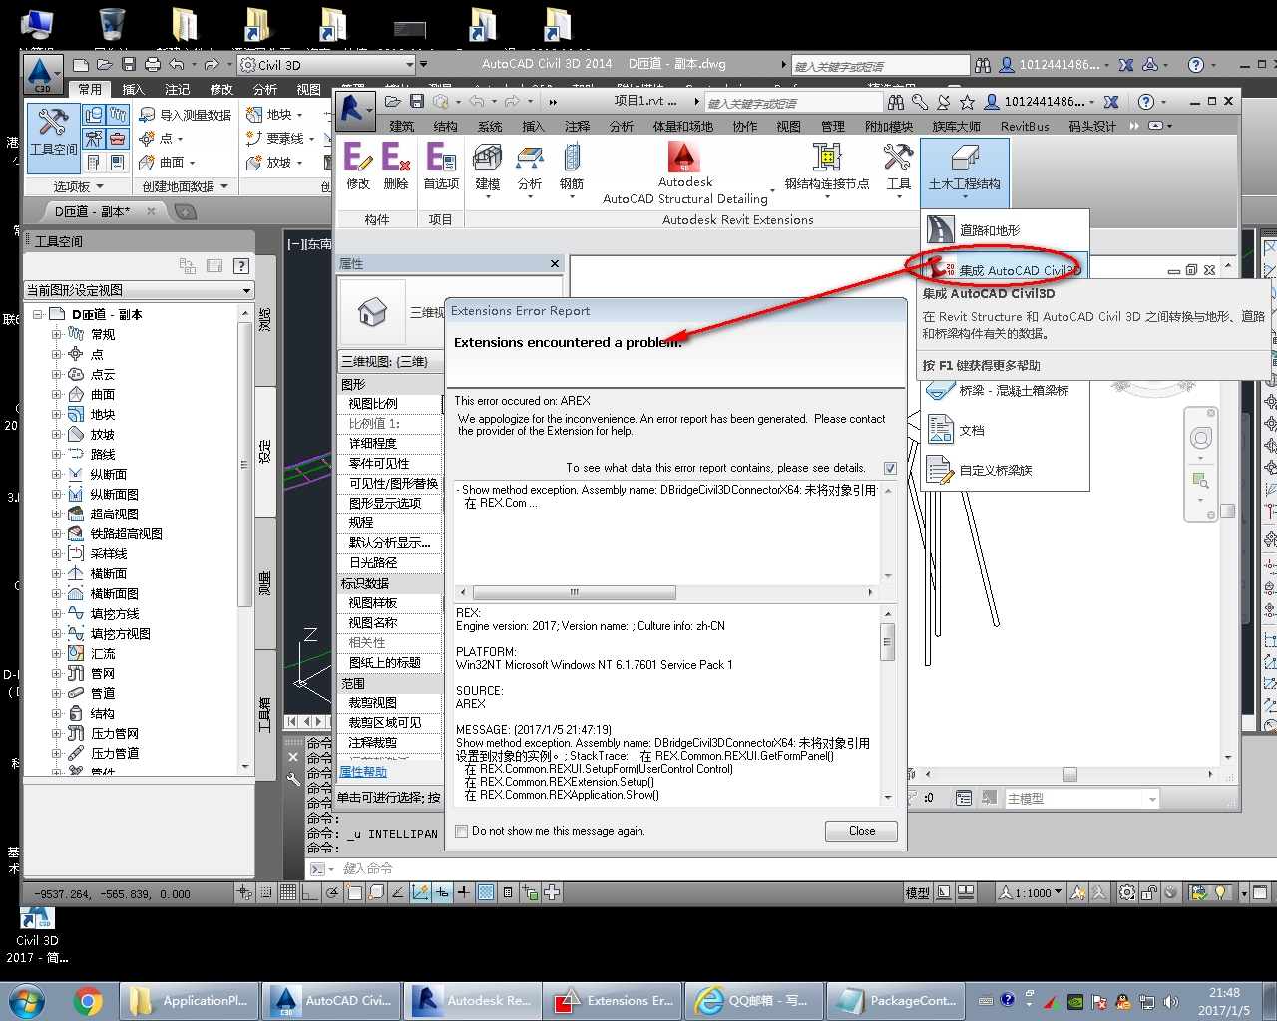Viewport: 1277px width, 1021px height.
Task: Open the 属性帮助 link
Action: coord(362,771)
